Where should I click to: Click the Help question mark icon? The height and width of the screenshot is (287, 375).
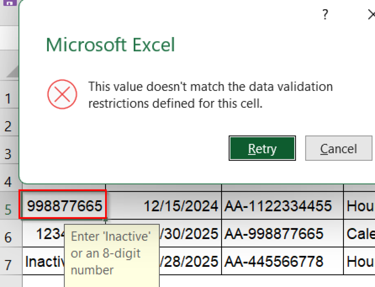pos(325,15)
